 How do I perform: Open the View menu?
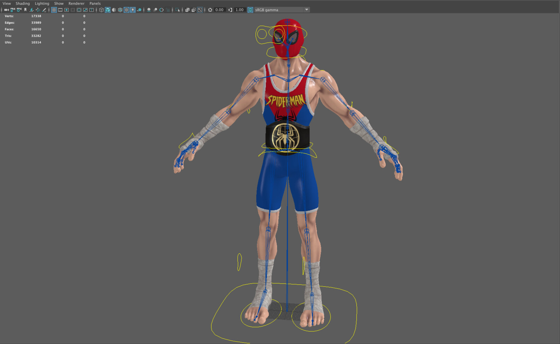tap(7, 3)
